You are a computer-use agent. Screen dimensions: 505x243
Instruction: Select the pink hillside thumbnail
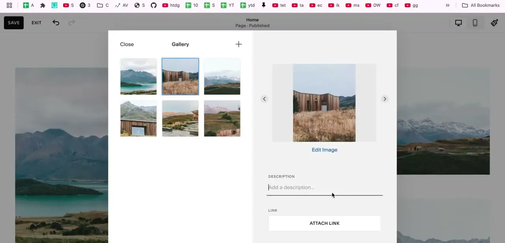222,118
